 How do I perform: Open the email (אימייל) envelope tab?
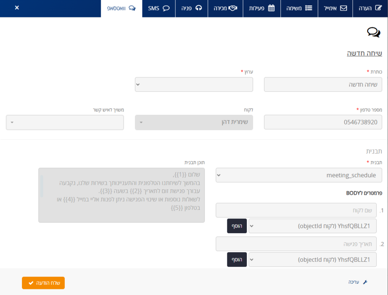[x=335, y=8]
